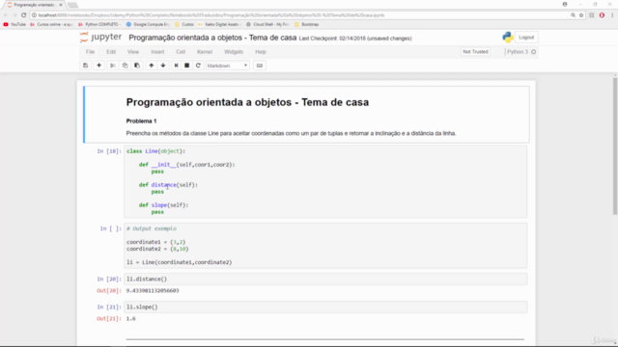Click the Python 3 kernel name
The image size is (618, 347).
pos(518,52)
